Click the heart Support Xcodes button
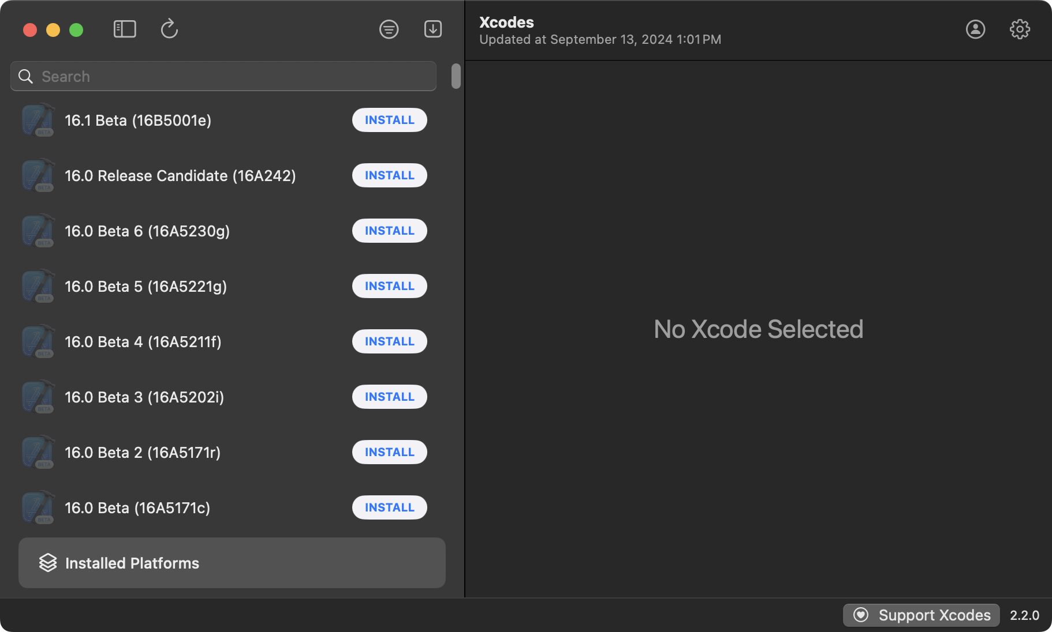 pyautogui.click(x=922, y=615)
